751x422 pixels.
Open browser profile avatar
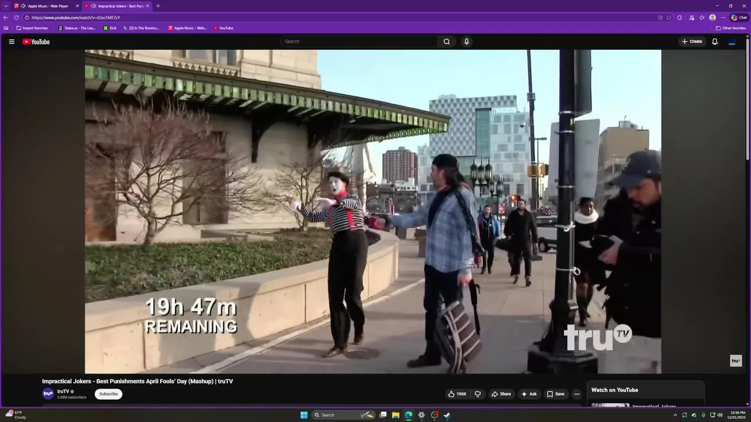click(x=712, y=18)
